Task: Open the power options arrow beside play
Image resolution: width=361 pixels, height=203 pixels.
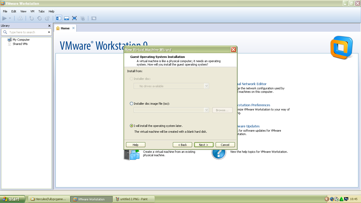Action: tap(10, 18)
